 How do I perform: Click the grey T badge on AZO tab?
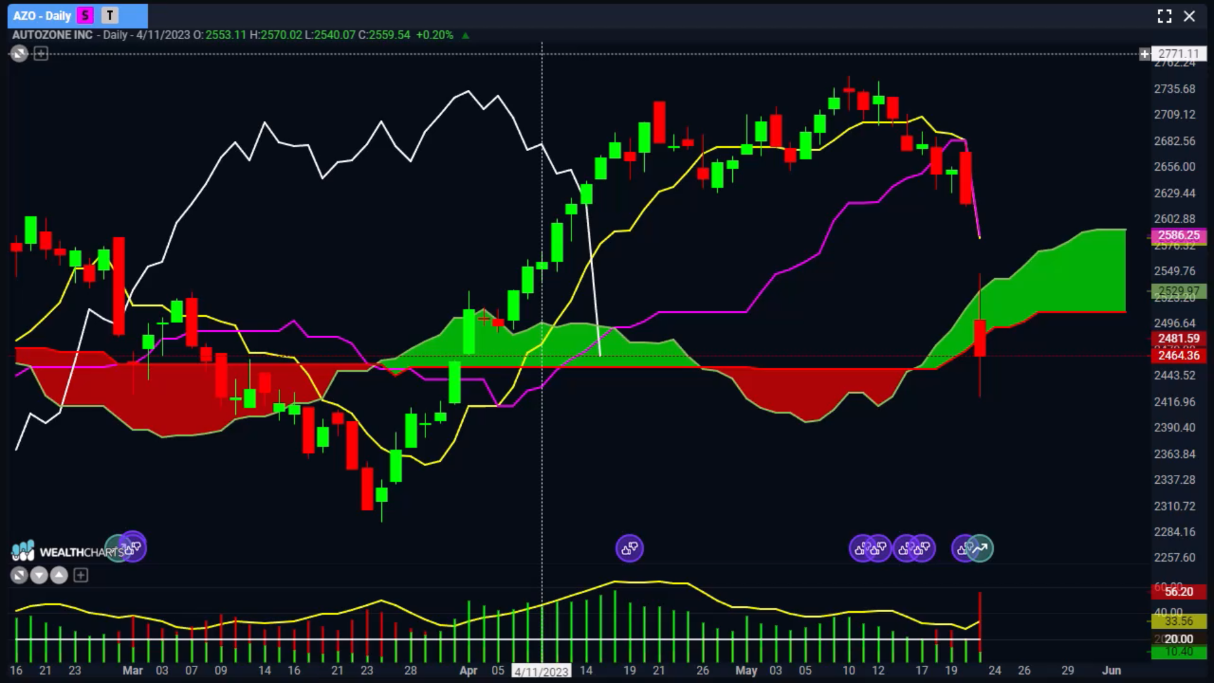[110, 15]
